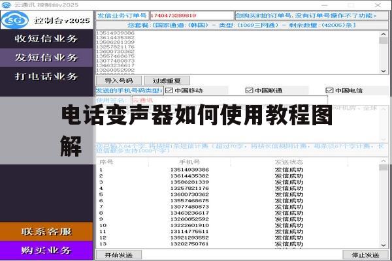Click the 导入号码 button
Viewport: 392px width, 261px height.
pos(119,81)
